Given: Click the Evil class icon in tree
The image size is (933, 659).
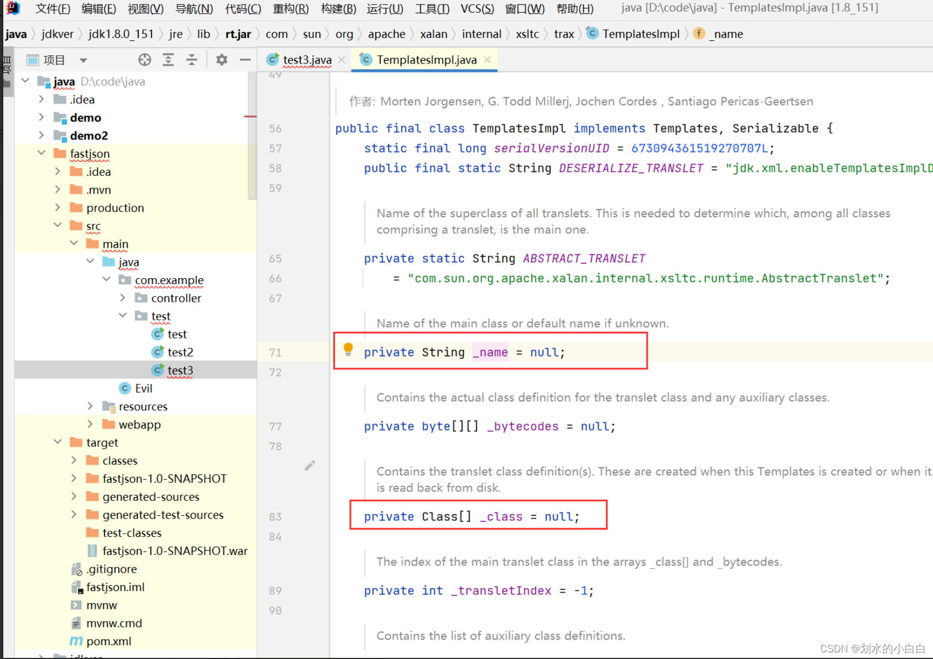Looking at the screenshot, I should click(125, 388).
